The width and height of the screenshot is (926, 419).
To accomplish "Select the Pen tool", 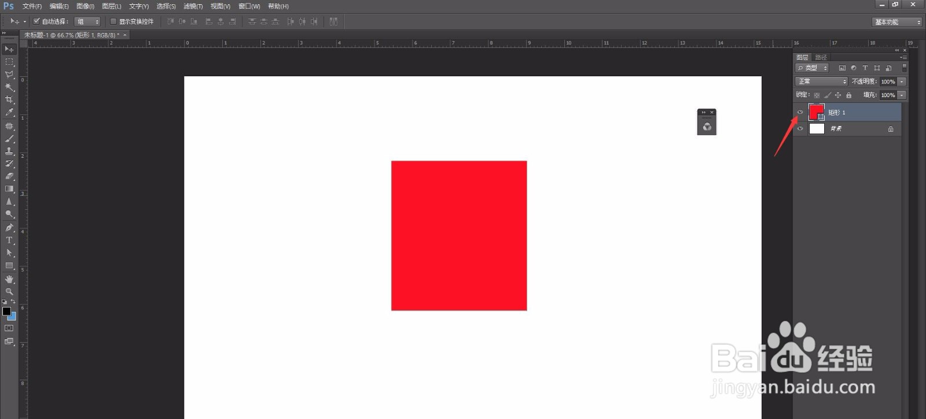I will coord(9,228).
